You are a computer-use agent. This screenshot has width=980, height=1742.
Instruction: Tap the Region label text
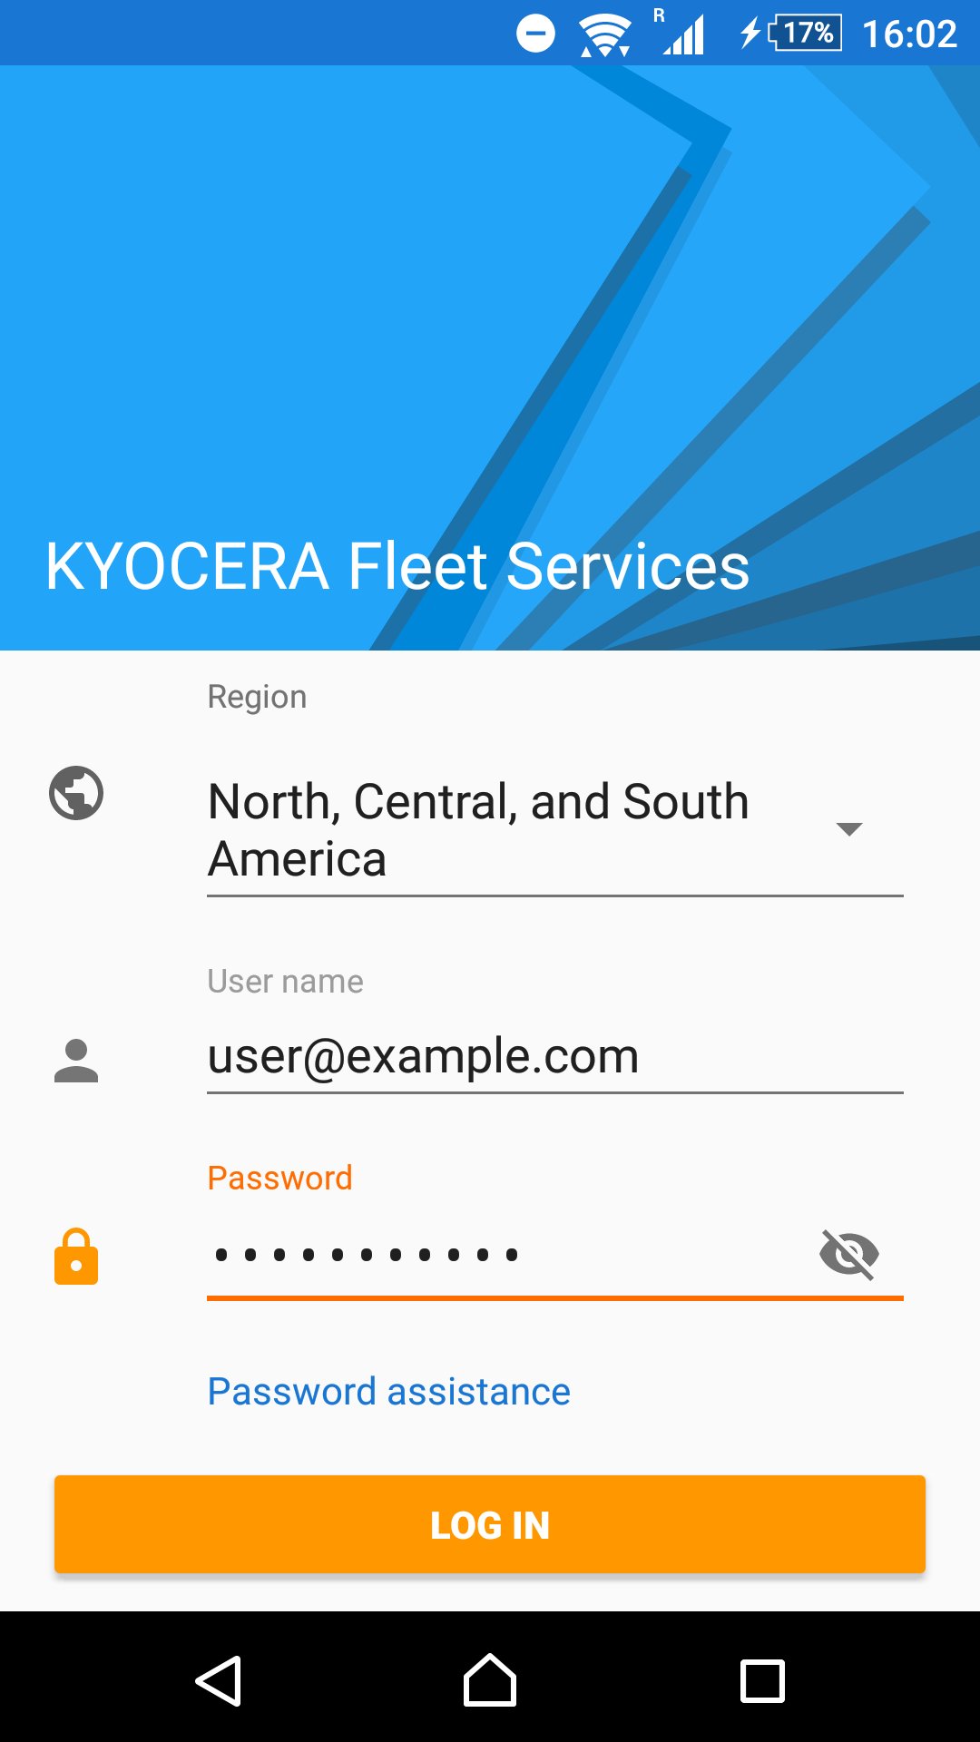(258, 697)
